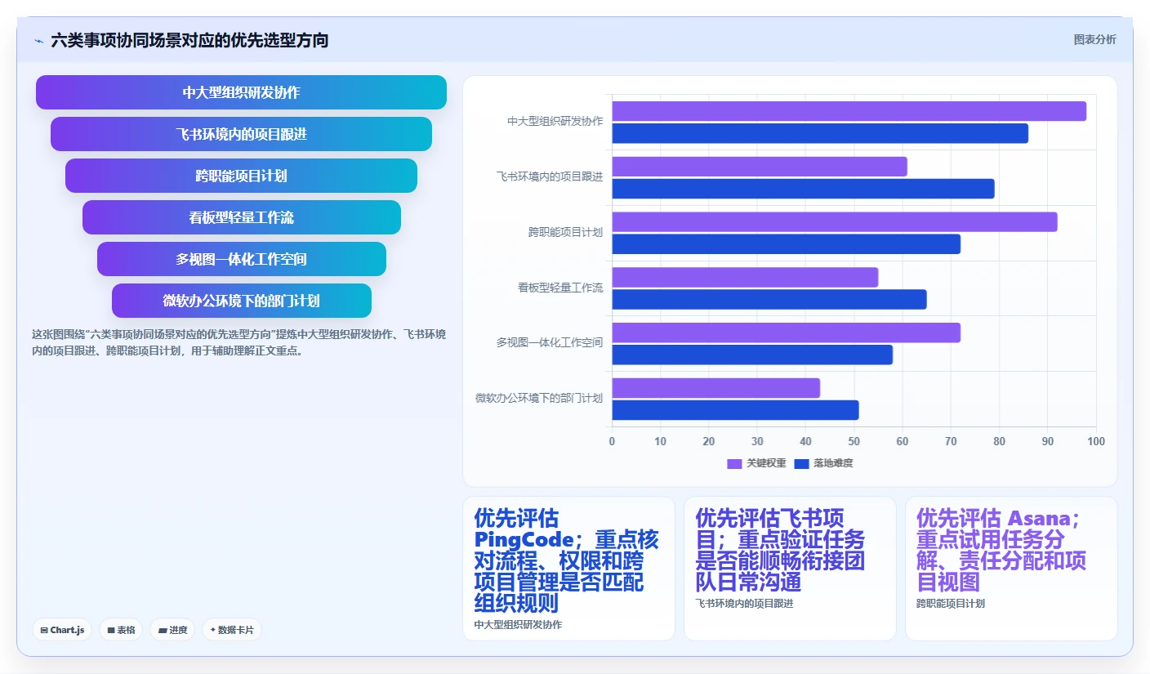Viewport: 1150px width, 674px height.
Task: Click the Chart.js tag
Action: tap(62, 630)
